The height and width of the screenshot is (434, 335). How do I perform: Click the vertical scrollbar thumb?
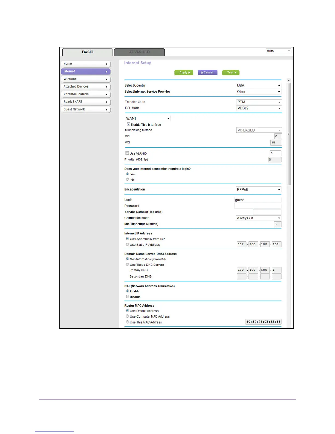pyautogui.click(x=288, y=134)
